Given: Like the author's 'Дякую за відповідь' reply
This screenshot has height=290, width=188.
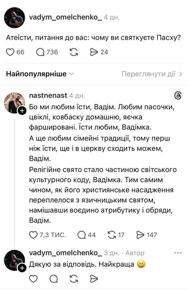Looking at the screenshot, I should click(x=34, y=279).
